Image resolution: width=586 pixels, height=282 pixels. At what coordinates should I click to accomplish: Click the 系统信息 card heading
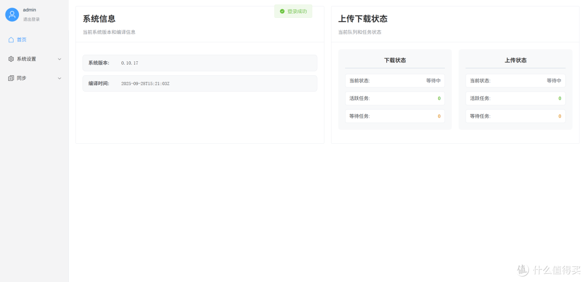pyautogui.click(x=99, y=18)
